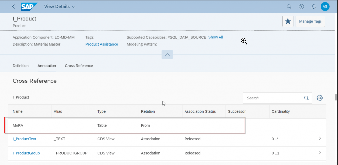Click the 0..* cardinality cell
The height and width of the screenshot is (165, 338).
tap(275, 139)
